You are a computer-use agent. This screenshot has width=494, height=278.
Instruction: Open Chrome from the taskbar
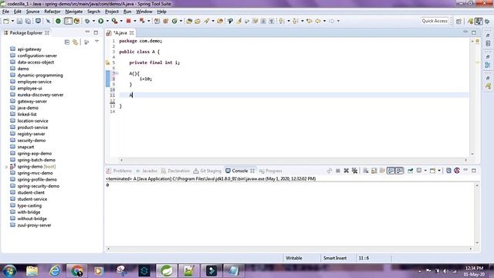76,271
